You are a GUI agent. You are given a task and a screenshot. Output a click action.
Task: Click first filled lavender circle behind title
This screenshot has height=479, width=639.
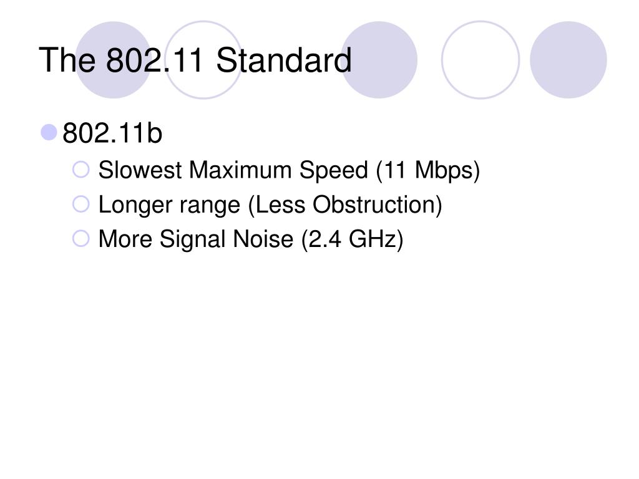pyautogui.click(x=114, y=60)
